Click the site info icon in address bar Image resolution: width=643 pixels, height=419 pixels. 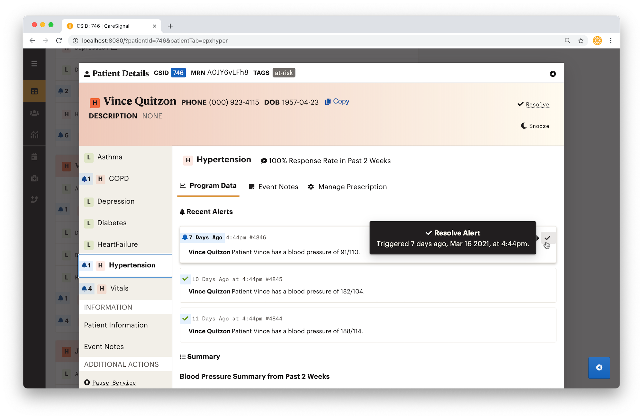point(75,41)
